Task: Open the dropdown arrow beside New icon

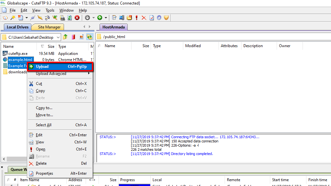Action: (x=27, y=18)
